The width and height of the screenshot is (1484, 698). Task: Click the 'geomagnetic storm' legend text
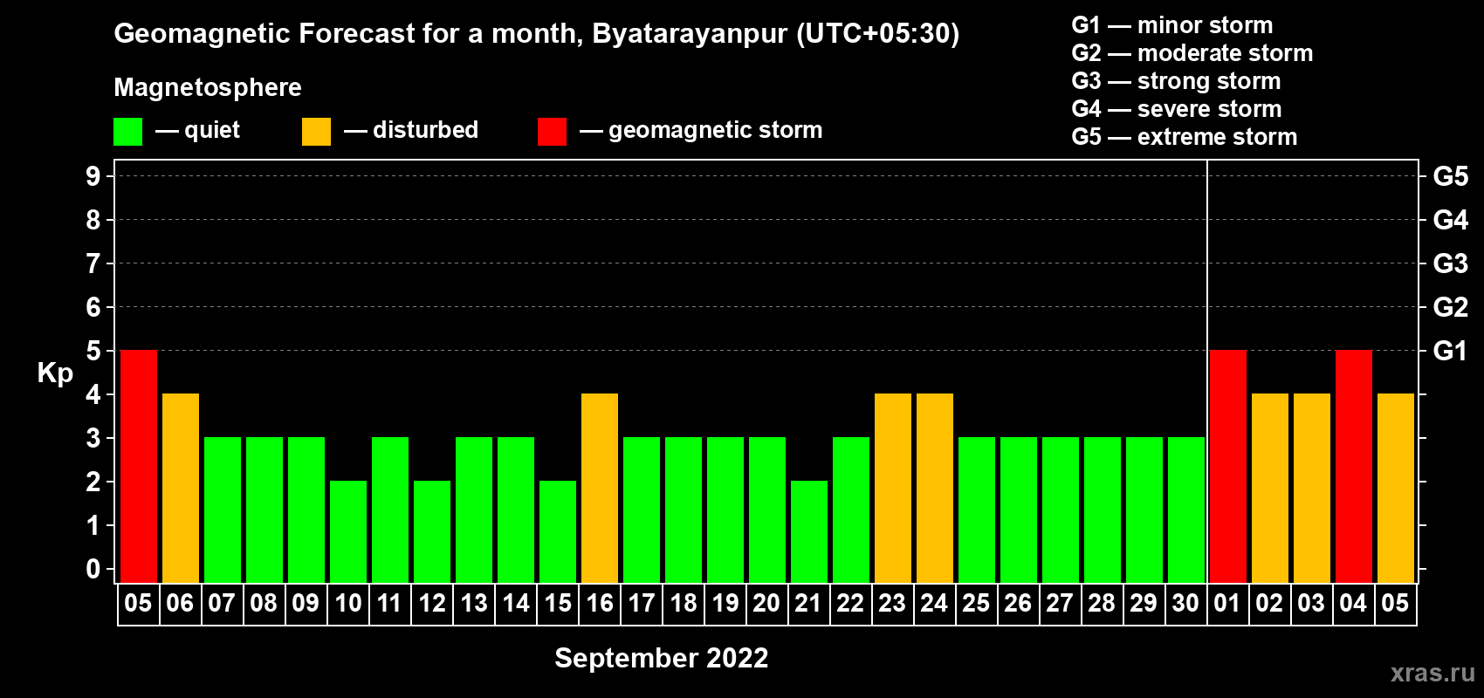point(716,130)
